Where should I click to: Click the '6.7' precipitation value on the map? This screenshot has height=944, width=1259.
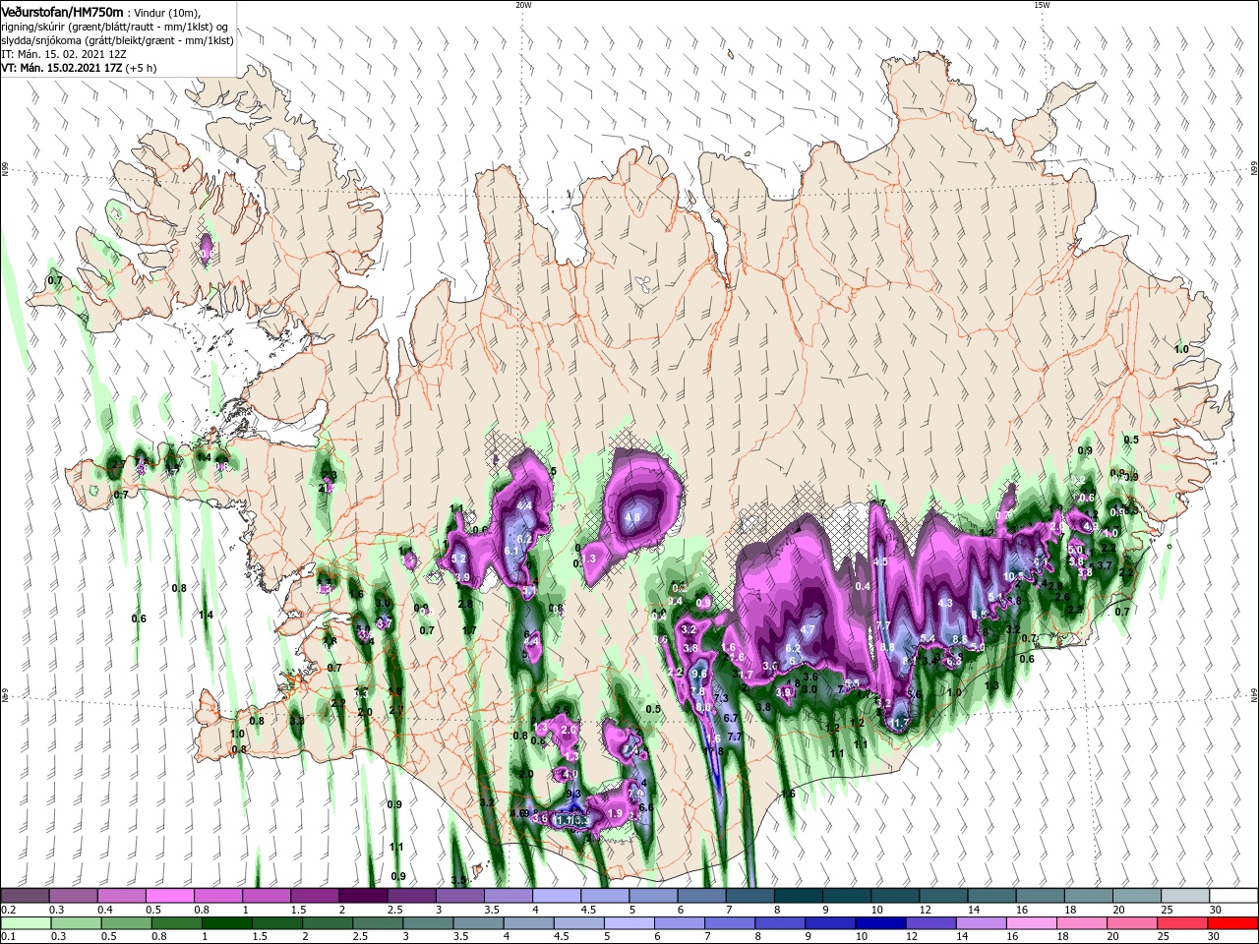[x=731, y=719]
